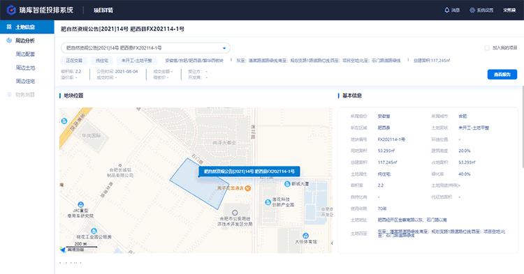
Task: Click the 华凤国际 label on the map
Action: pyautogui.click(x=92, y=136)
